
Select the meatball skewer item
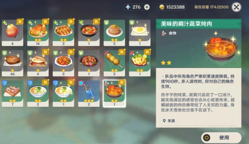click(114, 63)
